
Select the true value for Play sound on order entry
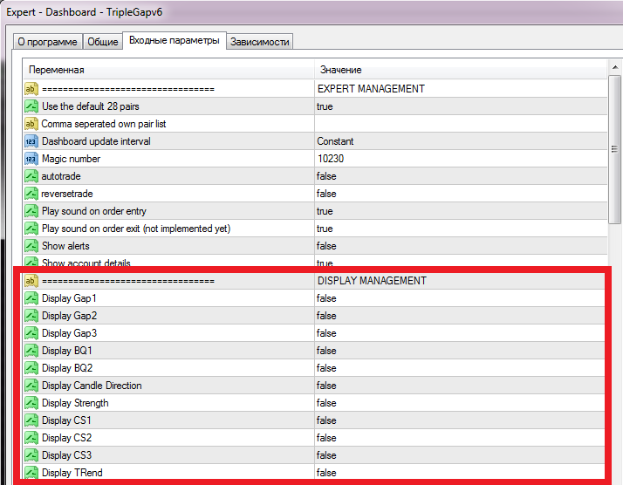tap(461, 211)
